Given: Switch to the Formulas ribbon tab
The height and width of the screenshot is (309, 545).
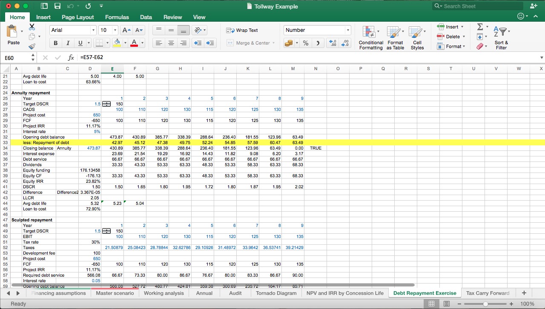Looking at the screenshot, I should 117,17.
